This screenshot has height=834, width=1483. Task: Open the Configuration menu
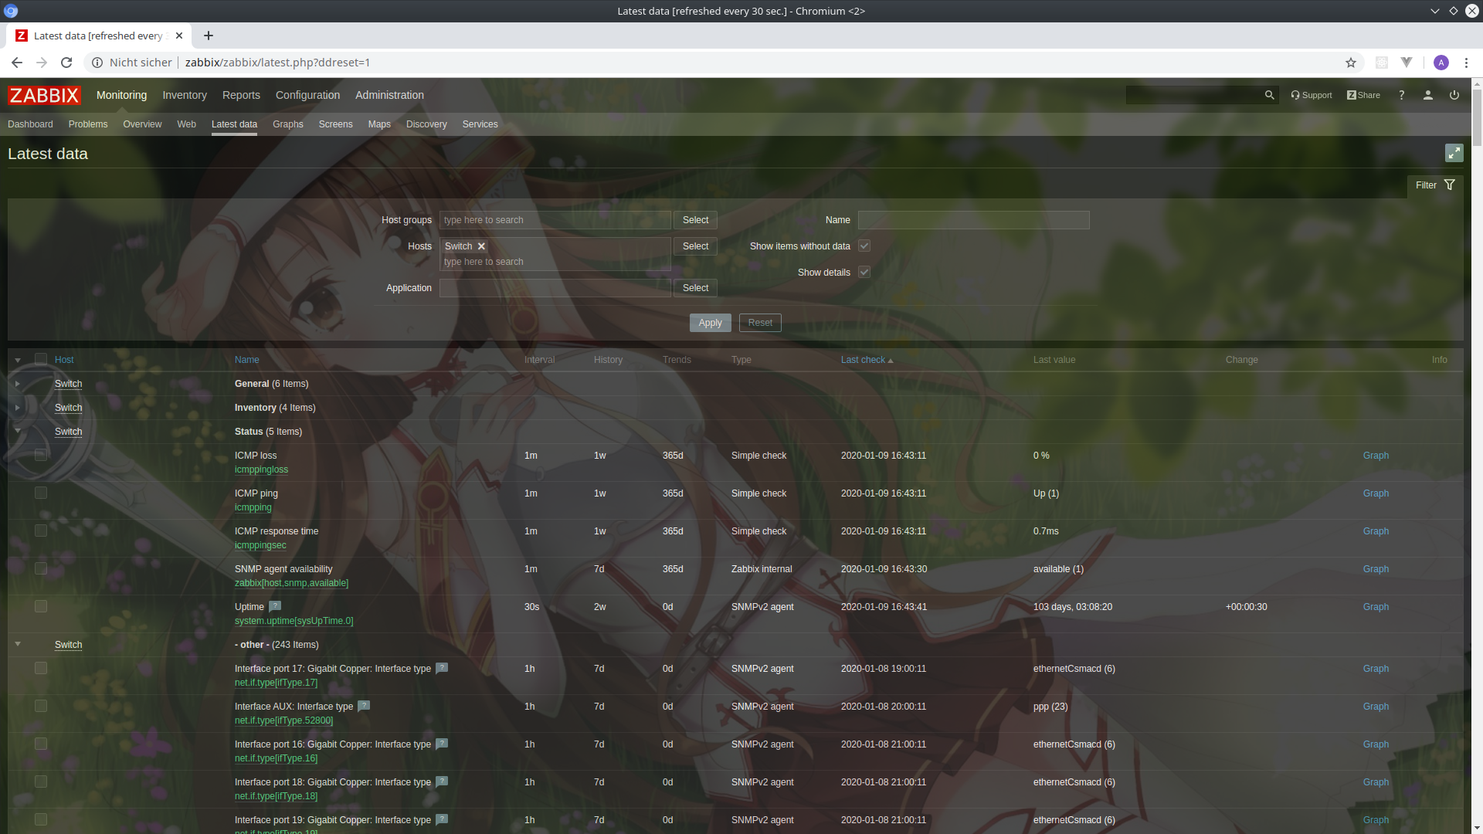tap(307, 95)
